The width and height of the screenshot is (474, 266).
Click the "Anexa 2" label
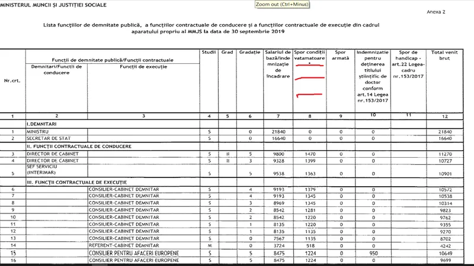(x=451, y=12)
